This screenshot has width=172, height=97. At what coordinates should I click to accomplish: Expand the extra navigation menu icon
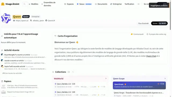(x=138, y=4)
